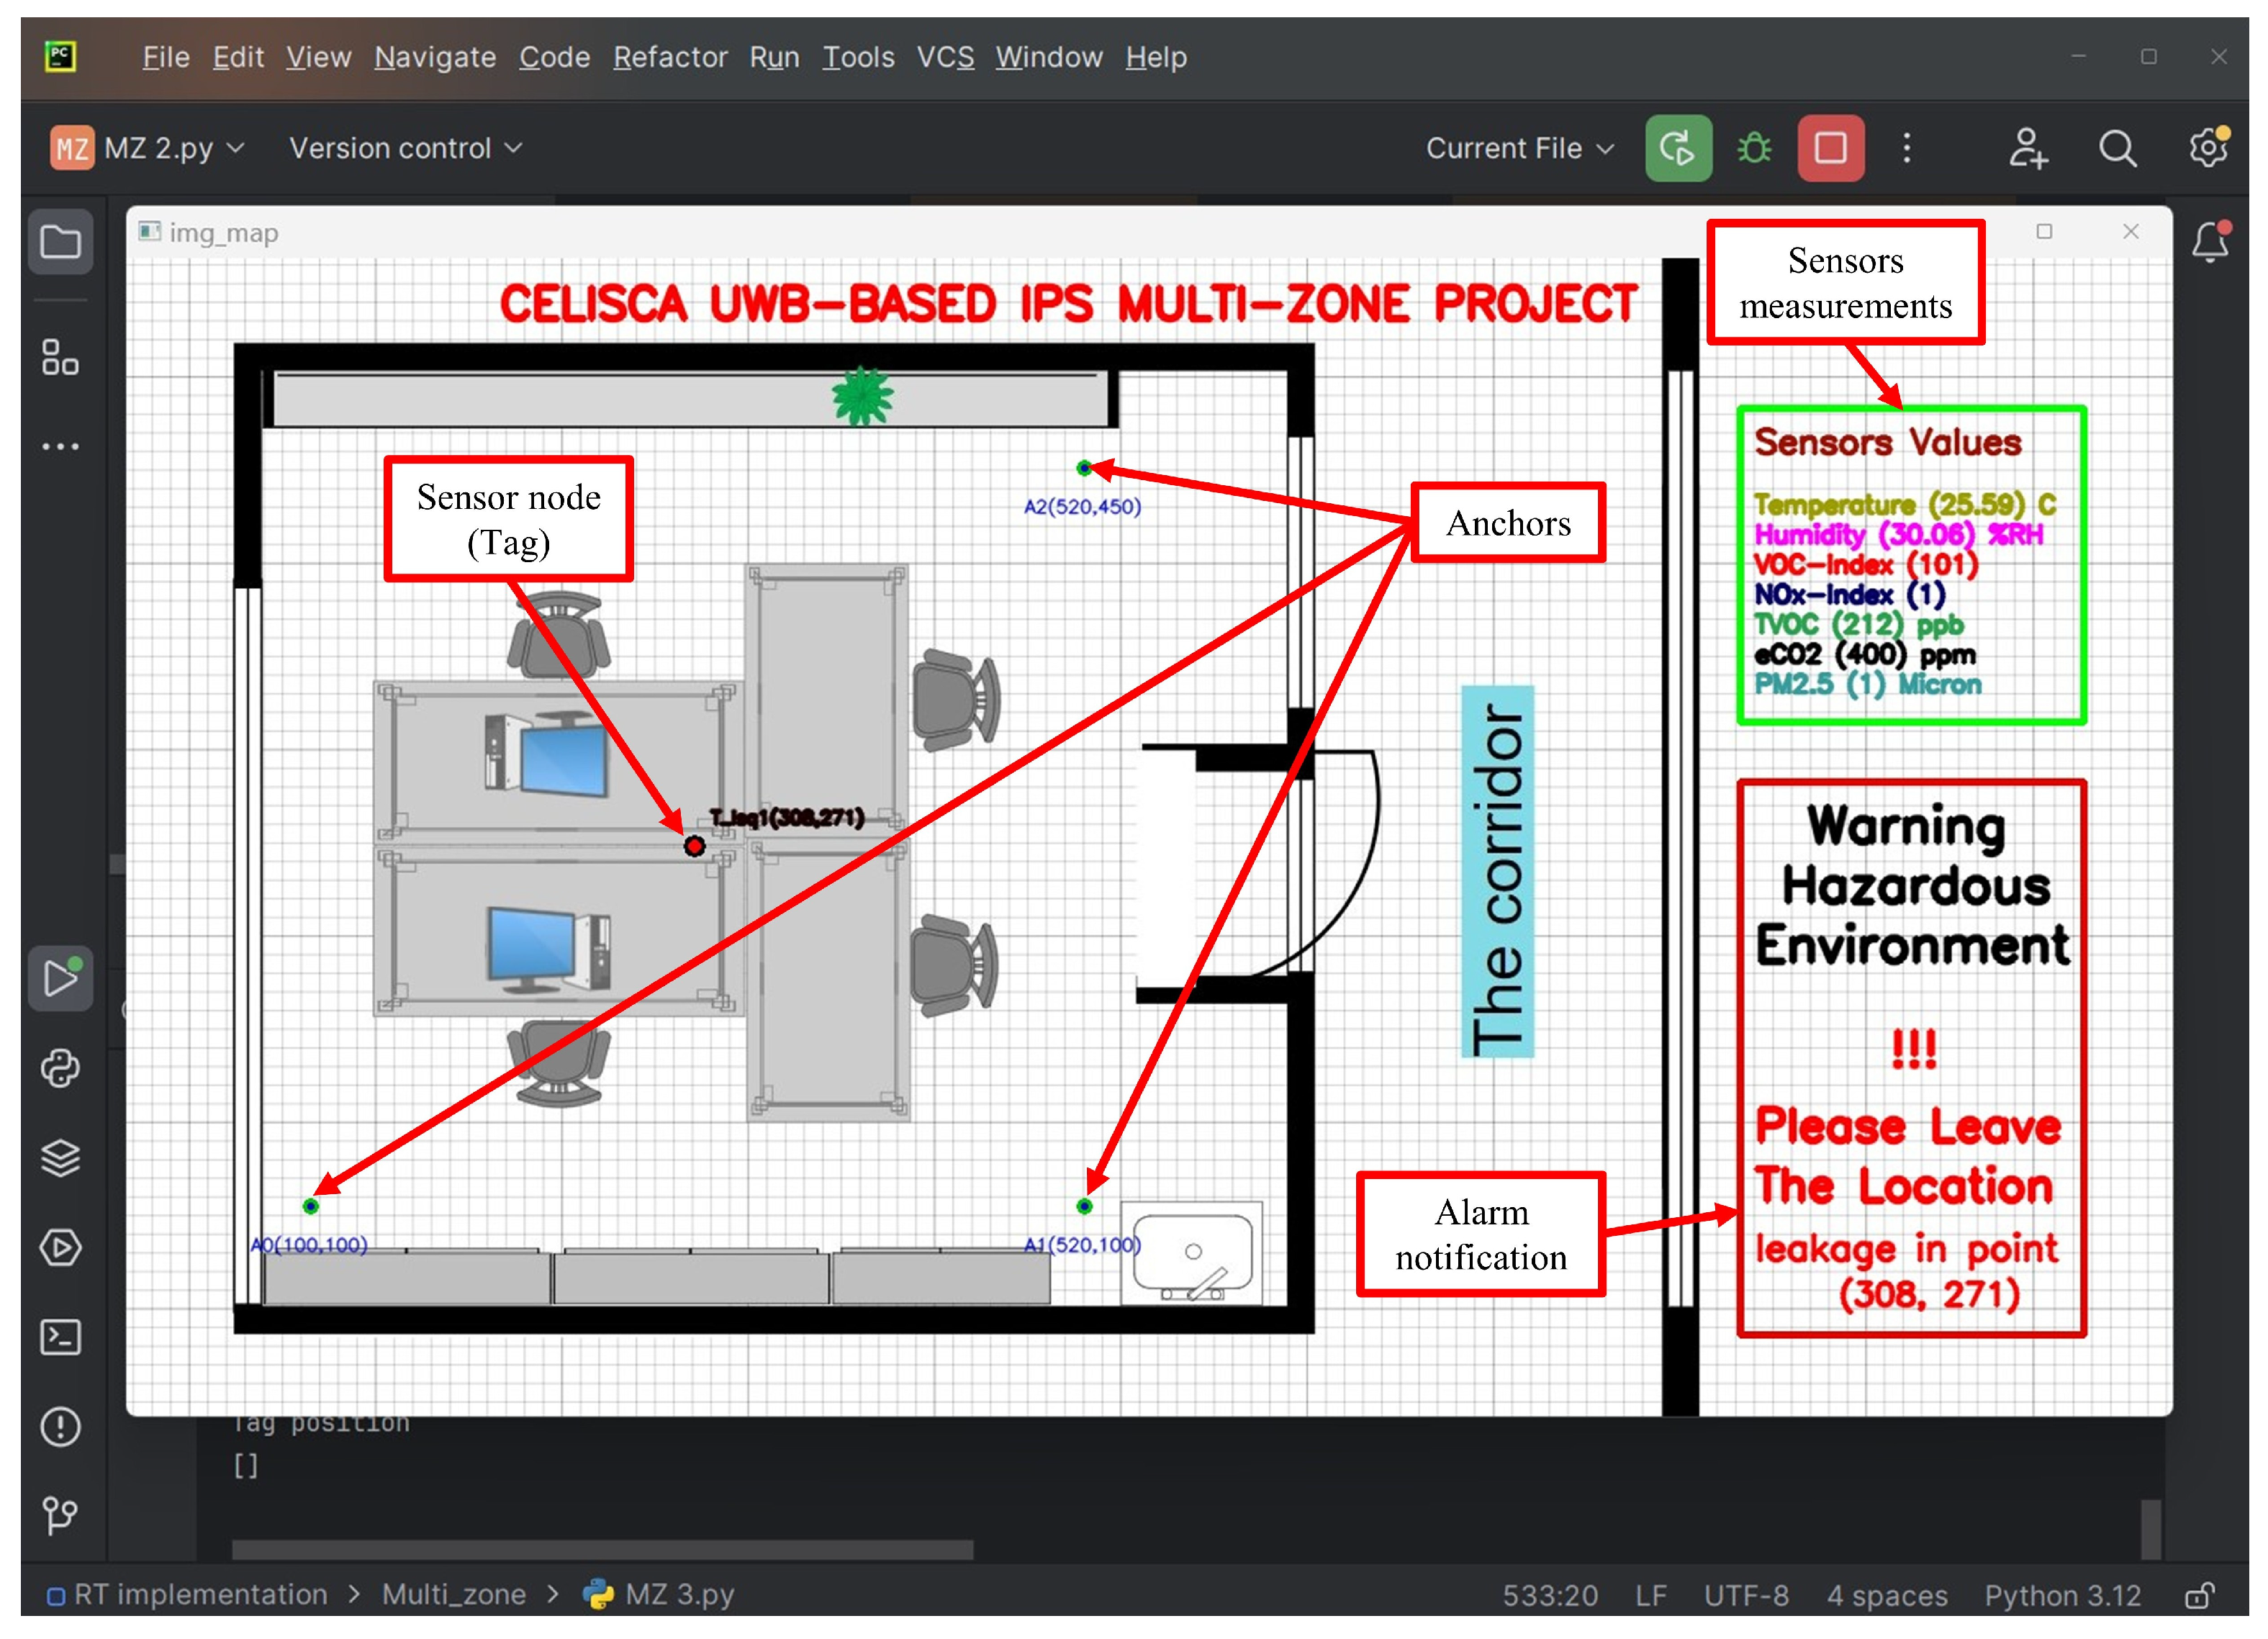Open the Edit menu
The height and width of the screenshot is (1639, 2268).
click(x=238, y=57)
